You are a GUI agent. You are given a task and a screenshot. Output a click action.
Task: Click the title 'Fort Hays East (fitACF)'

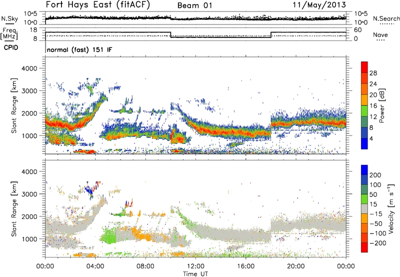pyautogui.click(x=98, y=4)
